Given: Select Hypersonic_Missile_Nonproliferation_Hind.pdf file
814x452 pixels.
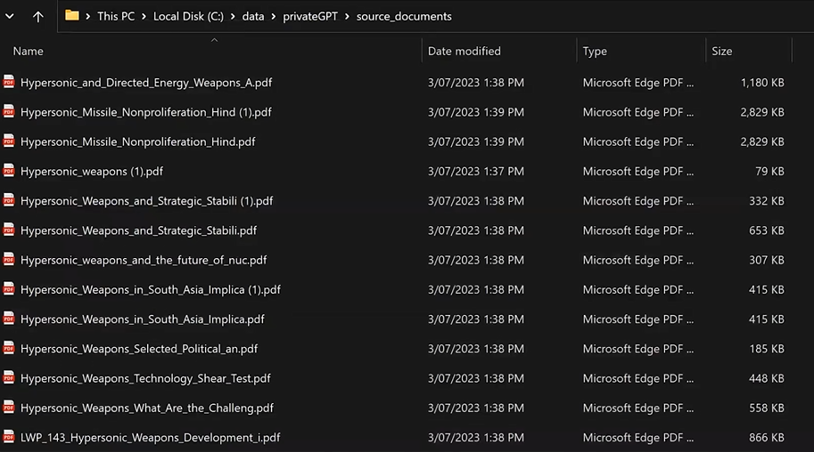Looking at the screenshot, I should coord(137,141).
